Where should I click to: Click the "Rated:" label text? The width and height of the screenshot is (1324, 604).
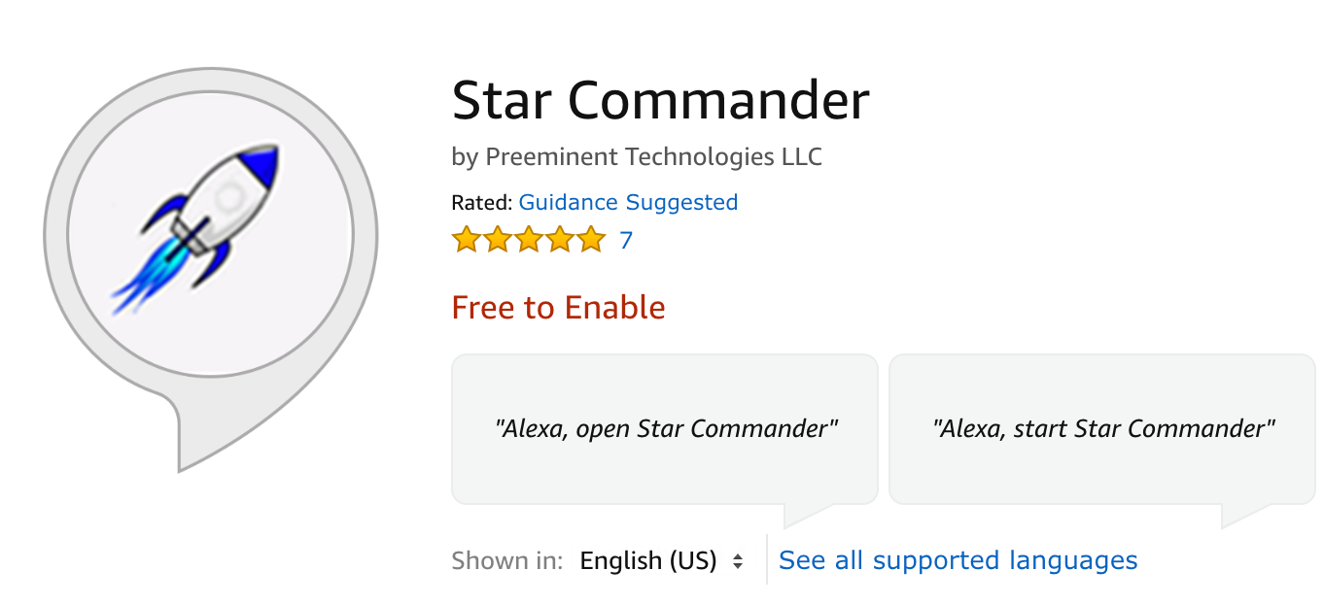point(481,203)
